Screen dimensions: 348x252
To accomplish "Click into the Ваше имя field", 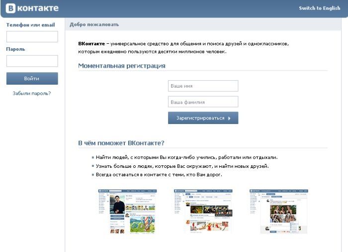I will coord(203,86).
